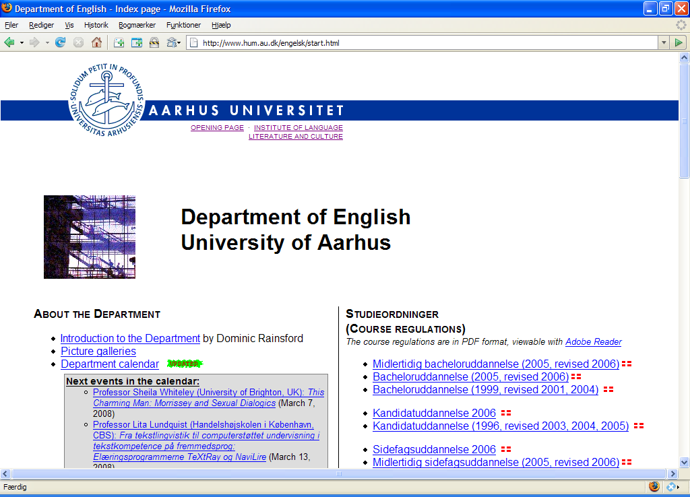This screenshot has height=497, width=690.
Task: Open the Picture galleries link
Action: pyautogui.click(x=98, y=351)
